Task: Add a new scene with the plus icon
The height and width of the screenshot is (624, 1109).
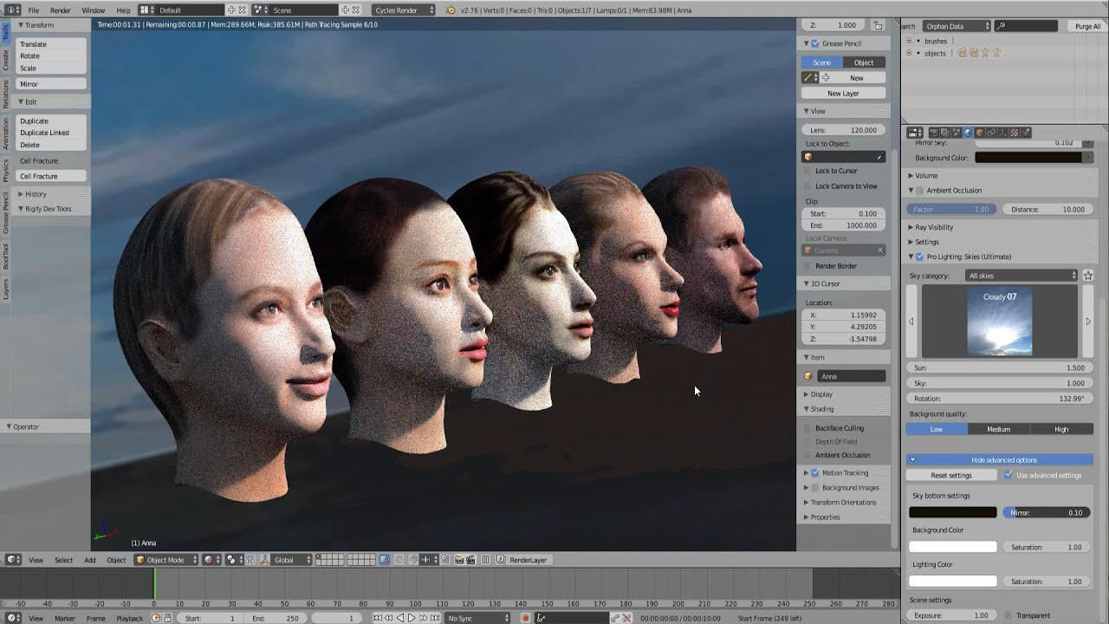Action: tap(345, 10)
